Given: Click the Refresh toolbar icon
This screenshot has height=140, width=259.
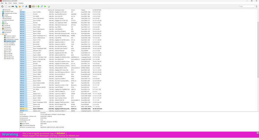Looking at the screenshot, I should [2, 6].
